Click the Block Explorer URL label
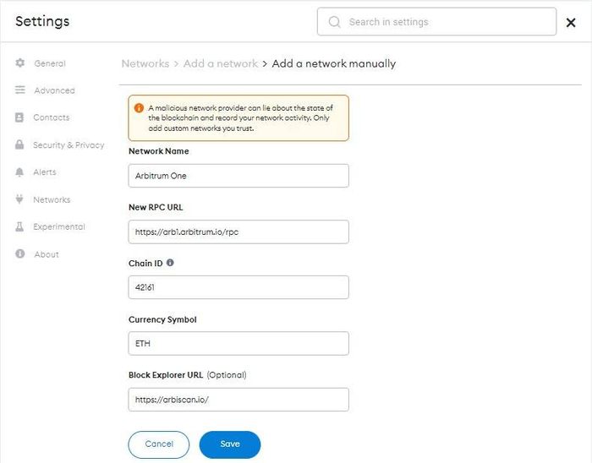Screen dimensions: 592x463 pos(166,375)
